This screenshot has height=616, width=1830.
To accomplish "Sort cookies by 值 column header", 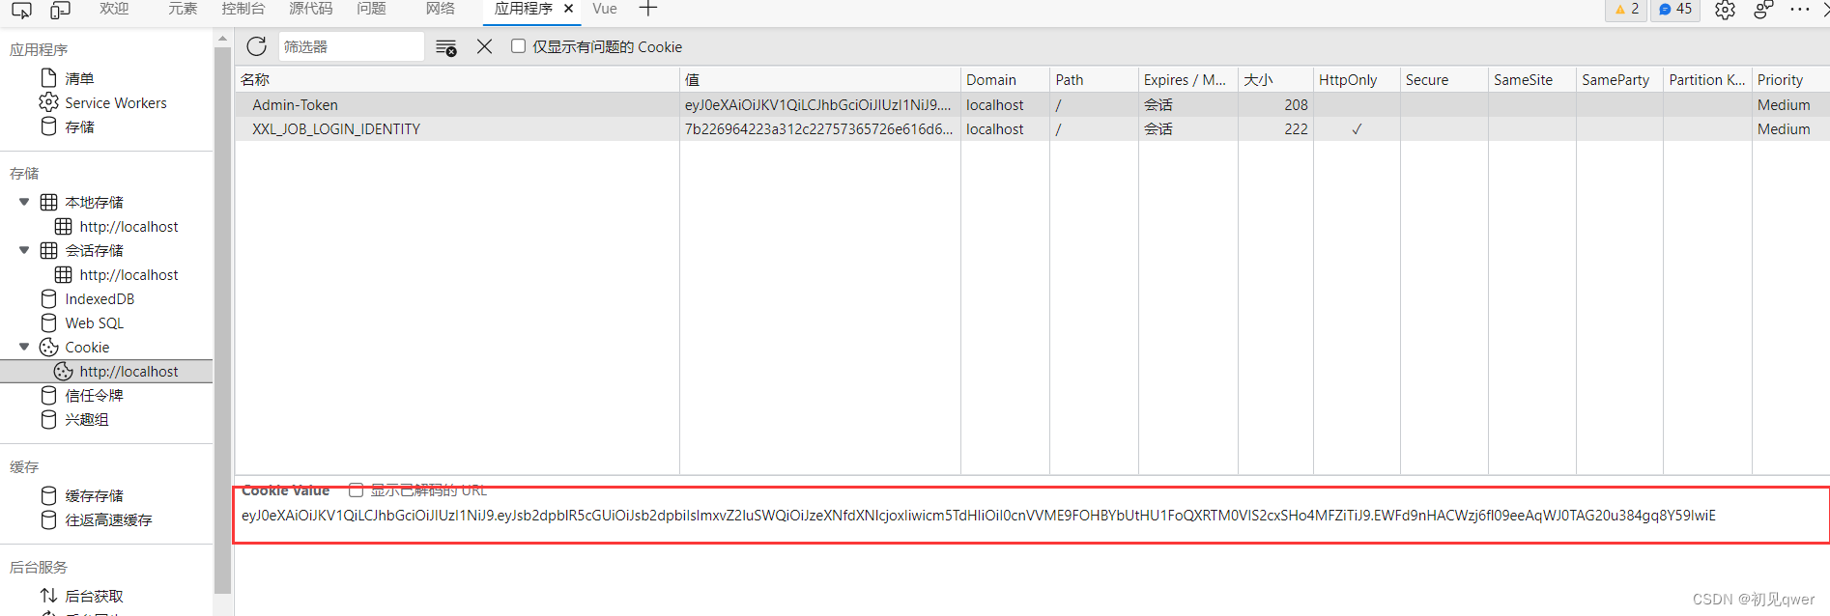I will click(x=820, y=79).
